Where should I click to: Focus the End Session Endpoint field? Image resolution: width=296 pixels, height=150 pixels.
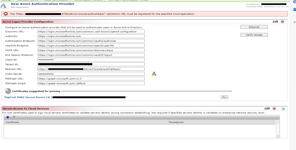tap(91, 55)
